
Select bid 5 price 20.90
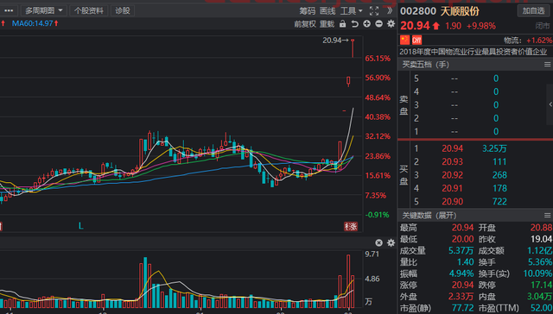click(x=452, y=201)
